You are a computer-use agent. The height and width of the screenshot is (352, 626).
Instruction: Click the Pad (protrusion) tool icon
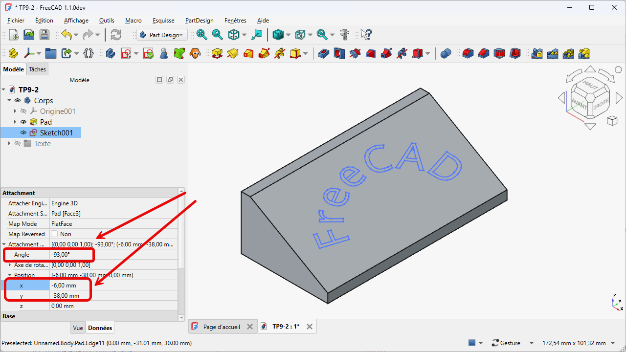pyautogui.click(x=217, y=53)
